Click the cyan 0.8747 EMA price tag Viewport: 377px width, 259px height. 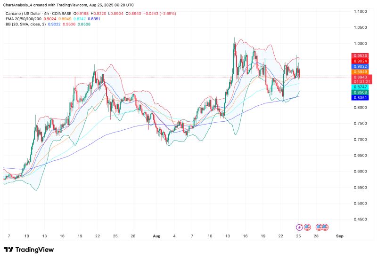point(361,87)
